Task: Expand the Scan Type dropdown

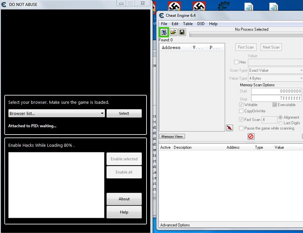Action: click(x=275, y=70)
